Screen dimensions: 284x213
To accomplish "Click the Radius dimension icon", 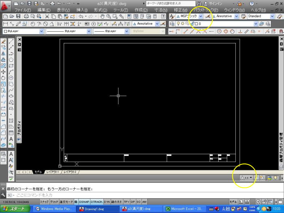I will (32, 24).
